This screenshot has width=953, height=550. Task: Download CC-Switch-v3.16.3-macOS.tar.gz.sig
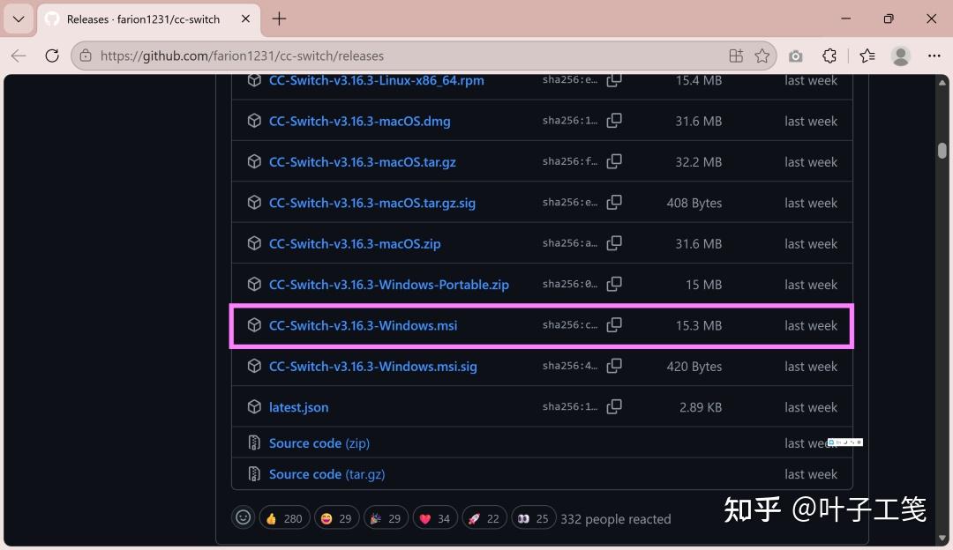[x=372, y=203]
